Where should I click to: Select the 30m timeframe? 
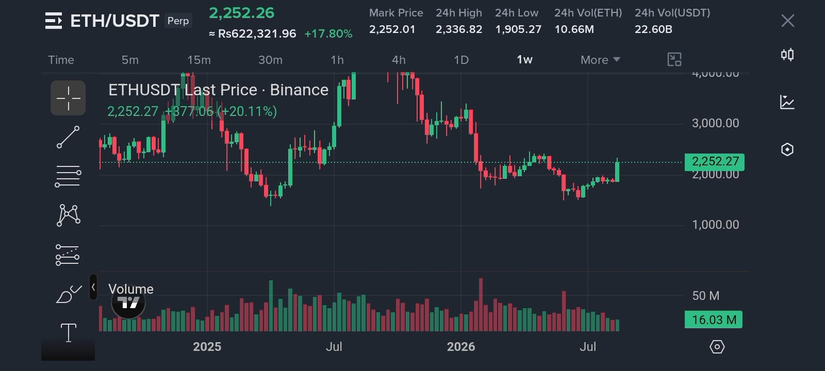(270, 60)
